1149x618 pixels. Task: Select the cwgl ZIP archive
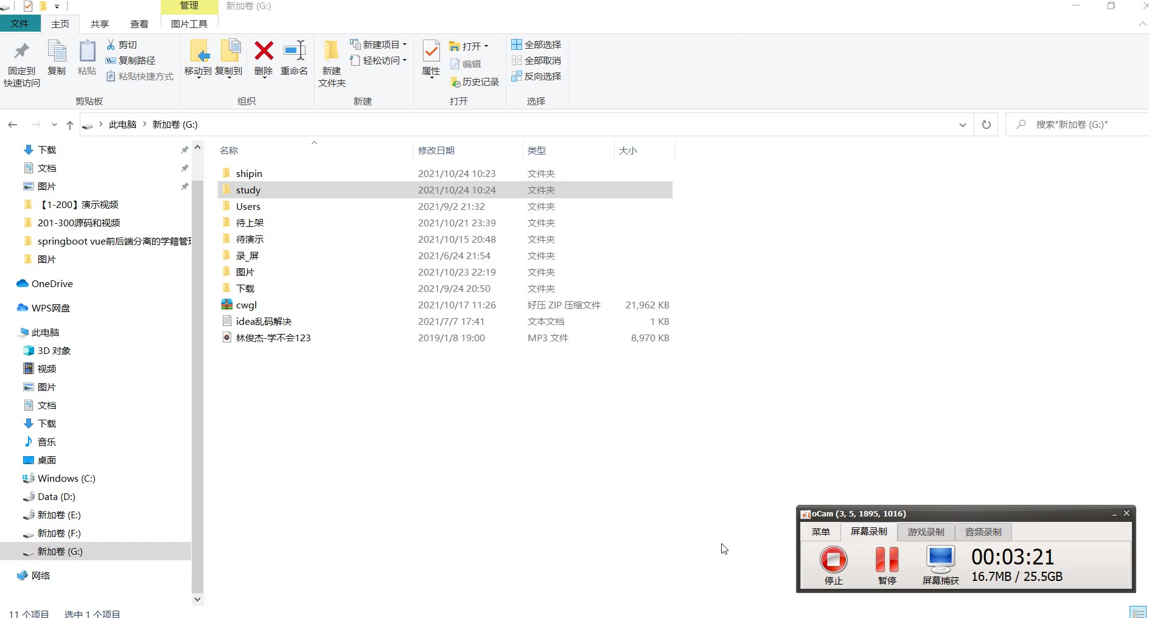(x=445, y=305)
